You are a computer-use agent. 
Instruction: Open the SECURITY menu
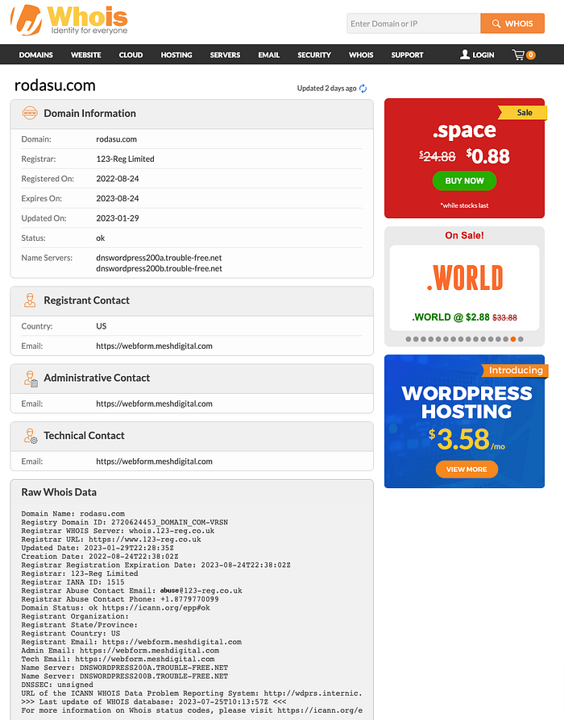[x=314, y=55]
